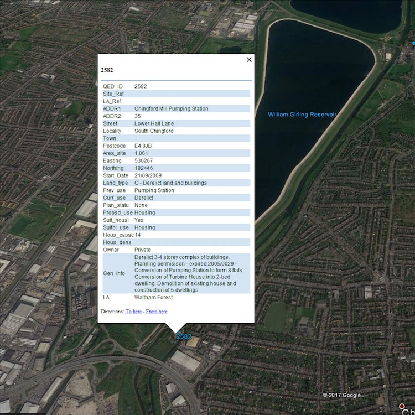Viewport: 415px width, 415px height.
Task: Click the Owner value Private
Action: (142, 250)
